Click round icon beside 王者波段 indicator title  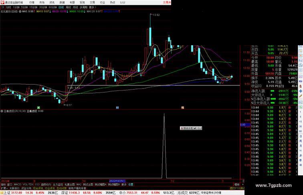(2, 111)
